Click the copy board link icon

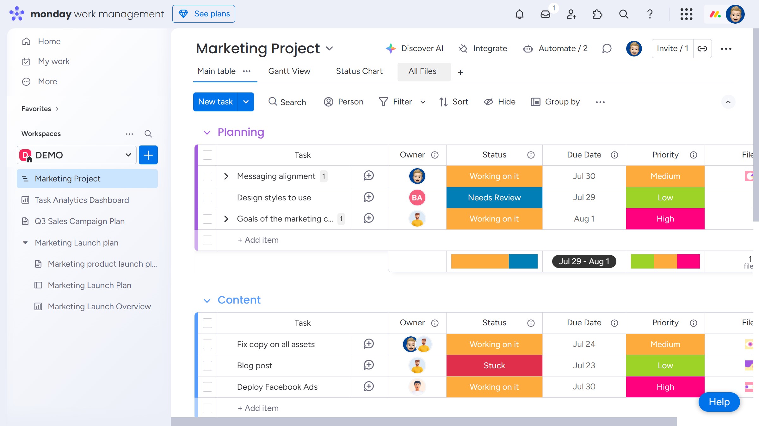[x=702, y=49]
